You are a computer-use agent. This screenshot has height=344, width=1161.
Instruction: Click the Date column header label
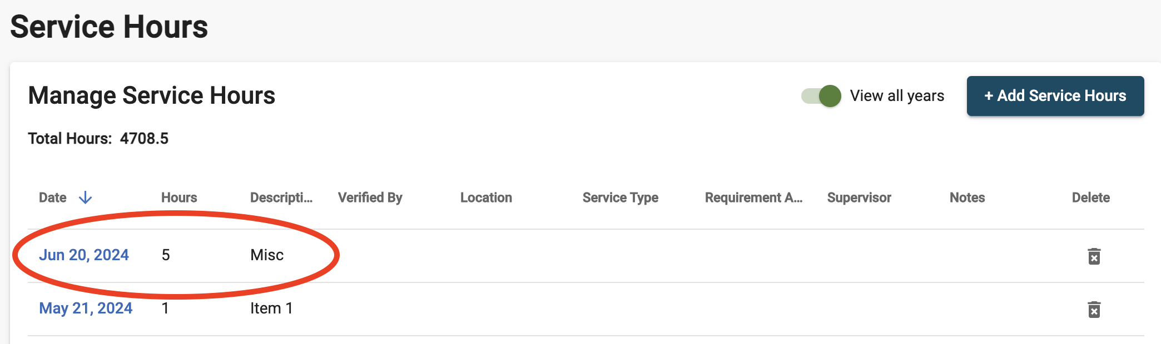tap(53, 198)
